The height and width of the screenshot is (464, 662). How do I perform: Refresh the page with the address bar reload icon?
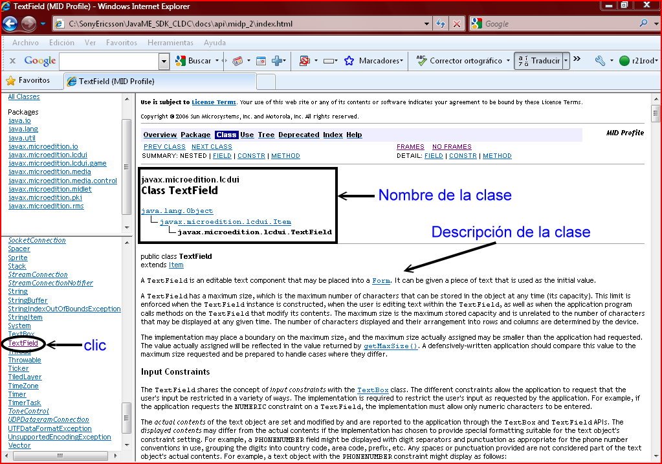point(441,24)
